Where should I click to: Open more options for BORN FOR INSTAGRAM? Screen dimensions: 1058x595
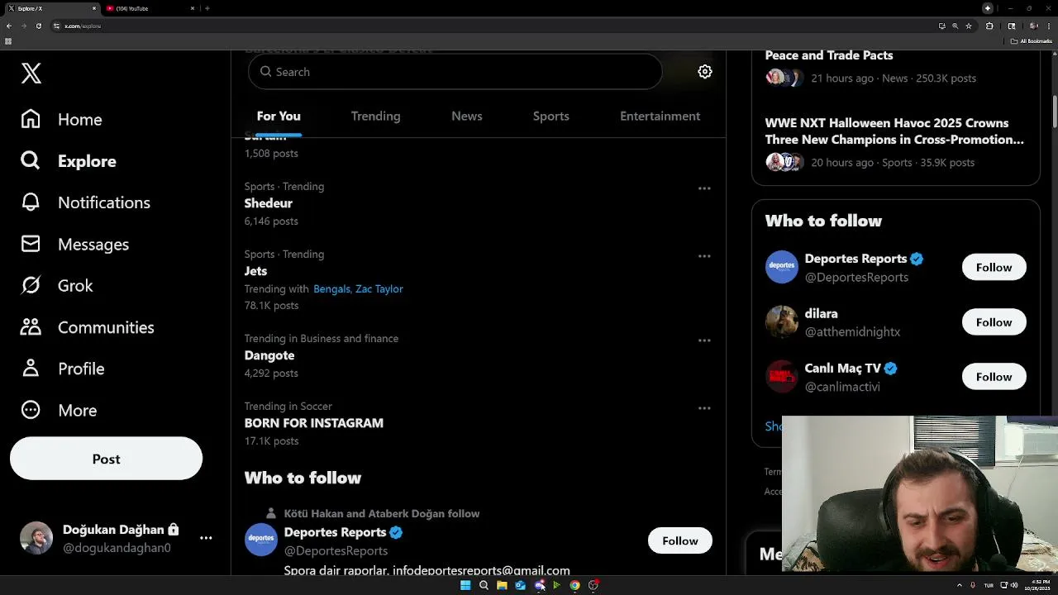click(x=704, y=408)
